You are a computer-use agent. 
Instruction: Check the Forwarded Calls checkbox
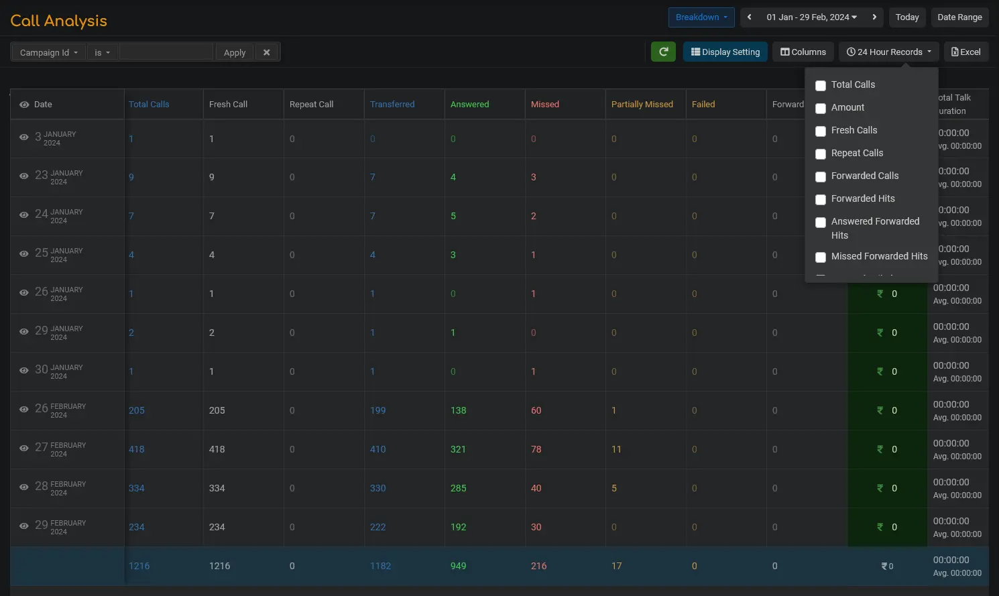(821, 176)
